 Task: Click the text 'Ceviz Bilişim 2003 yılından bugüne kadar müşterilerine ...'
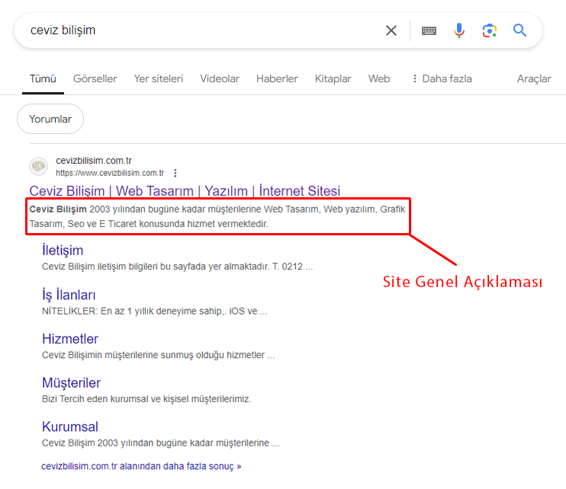[x=161, y=443]
